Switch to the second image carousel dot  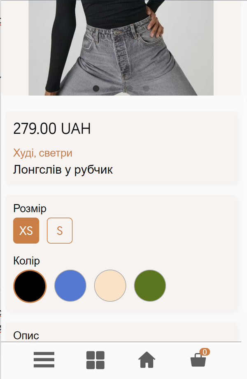[112, 88]
